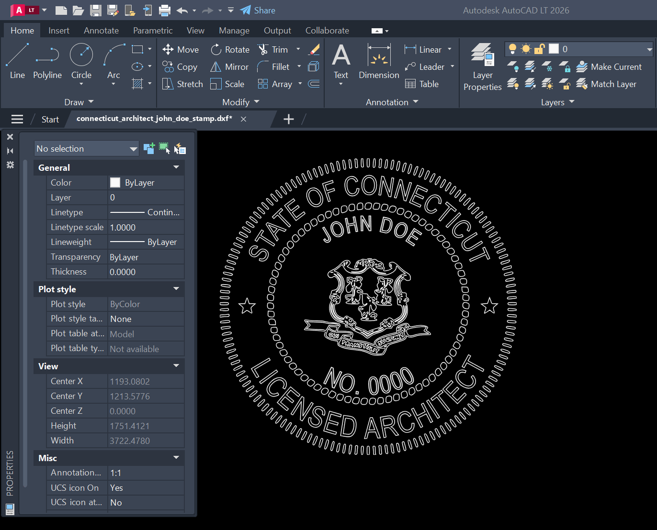Click the layer Freeze snowflake icon

pyautogui.click(x=547, y=66)
